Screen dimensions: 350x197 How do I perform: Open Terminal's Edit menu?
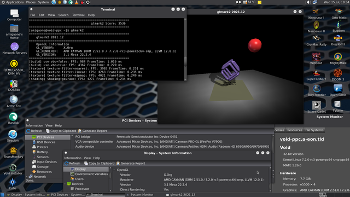click(x=42, y=15)
